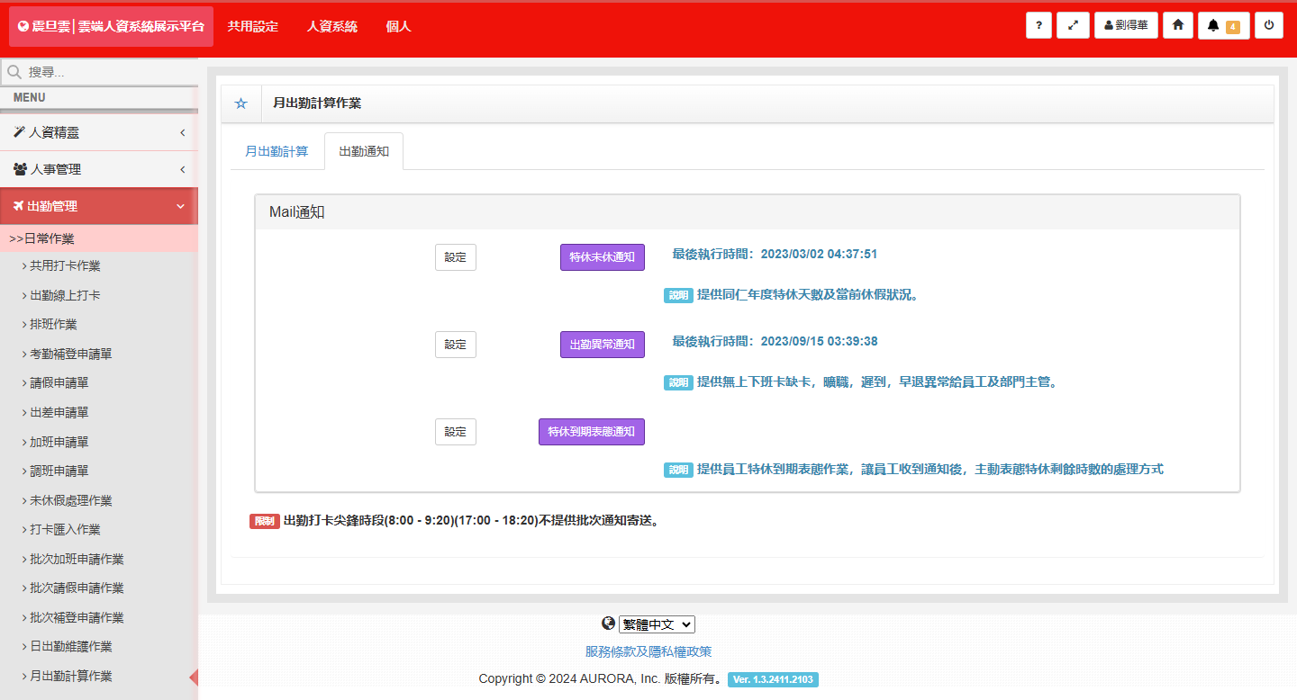Open 共用打卡作業 in sidebar
The image size is (1297, 700).
tap(65, 266)
